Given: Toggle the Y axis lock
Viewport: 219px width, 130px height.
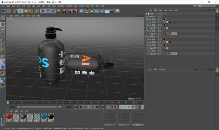Looking at the screenshot, I should coord(48,11).
